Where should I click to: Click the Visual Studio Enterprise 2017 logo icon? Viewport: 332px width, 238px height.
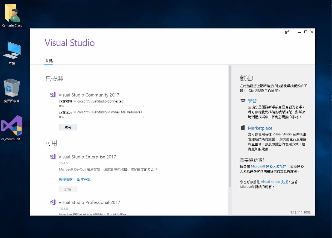pos(53,157)
